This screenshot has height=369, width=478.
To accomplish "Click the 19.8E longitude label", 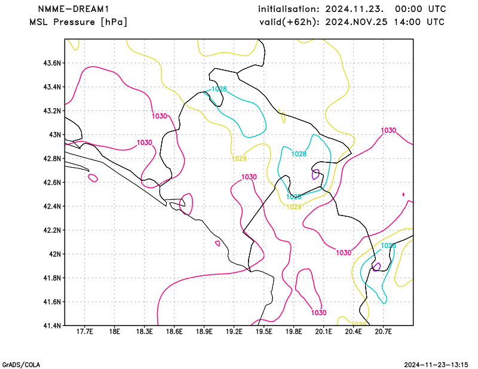I will pos(293,331).
